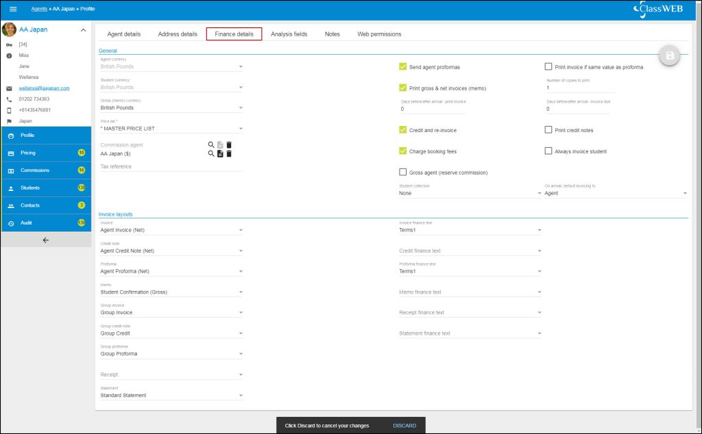702x434 pixels.
Task: Open document icon in AA Japan ($) row
Action: 220,154
